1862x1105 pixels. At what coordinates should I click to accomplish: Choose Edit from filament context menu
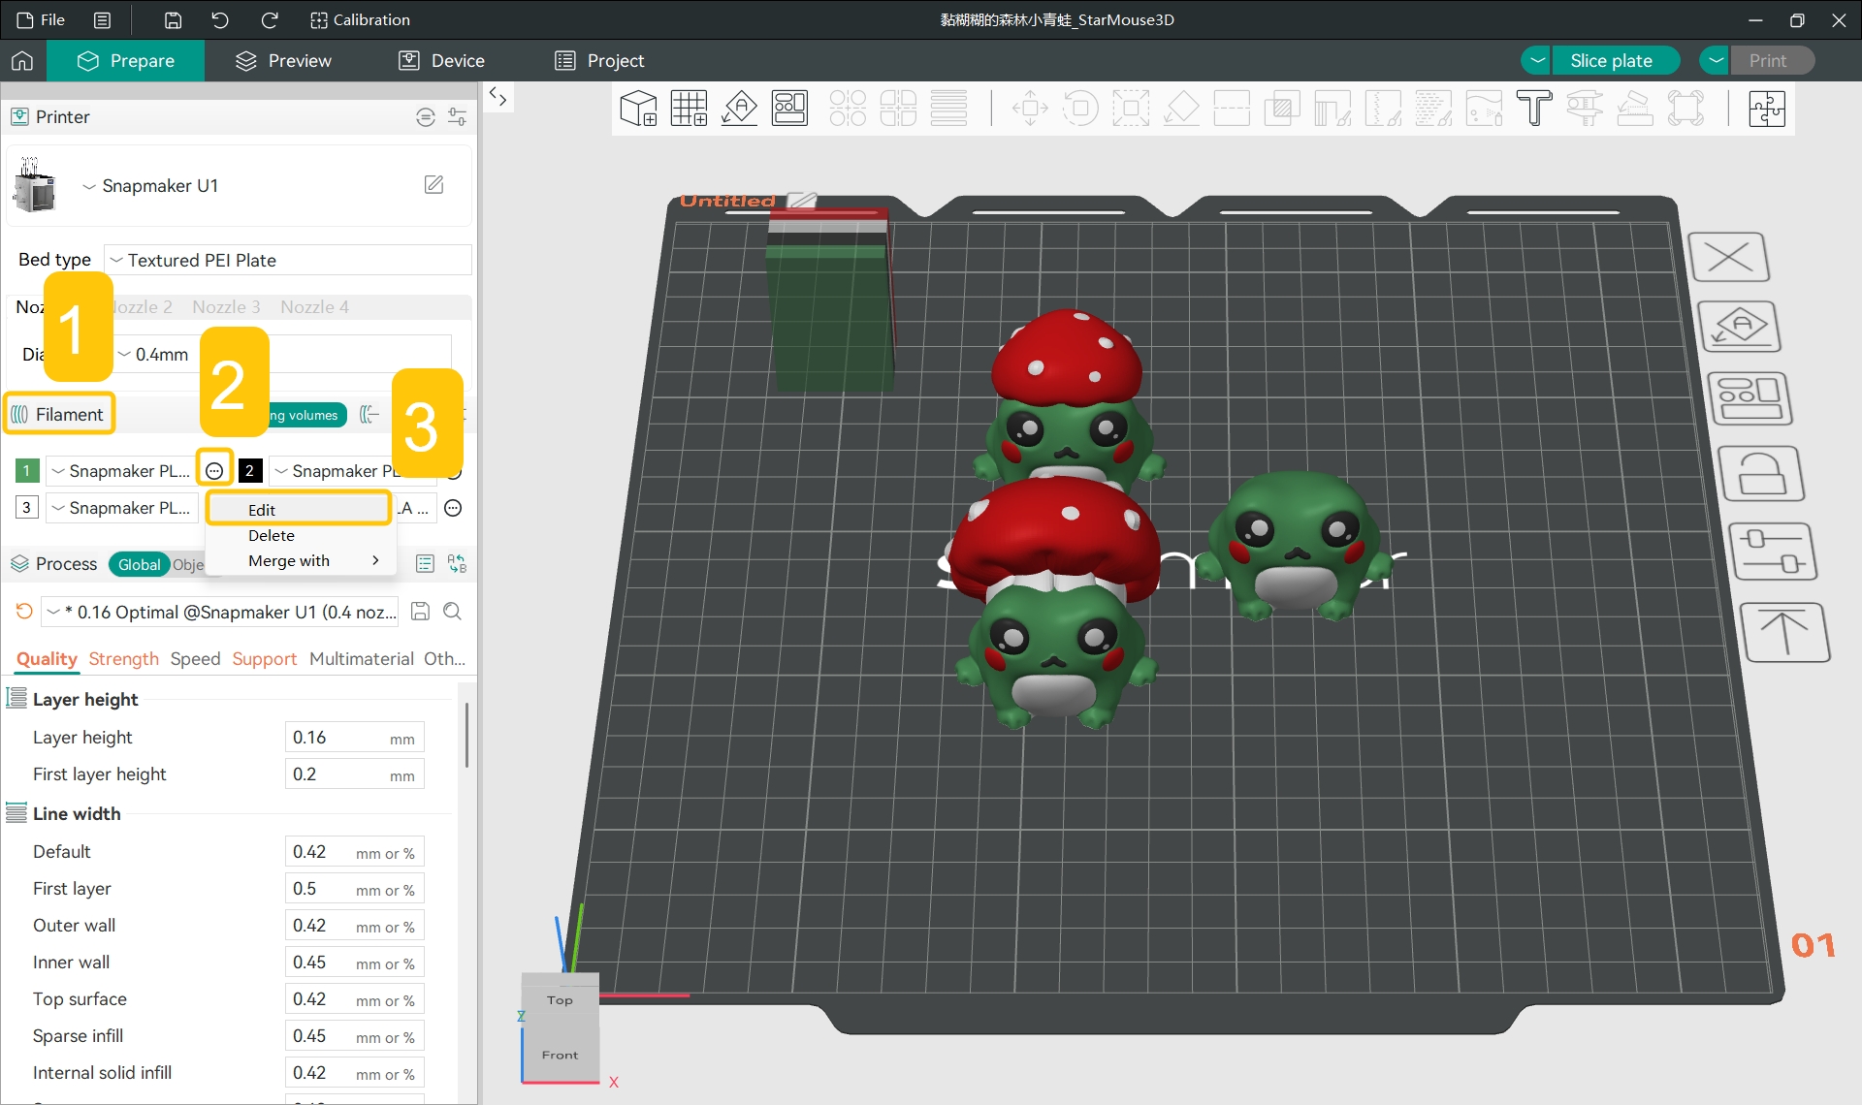click(x=299, y=510)
